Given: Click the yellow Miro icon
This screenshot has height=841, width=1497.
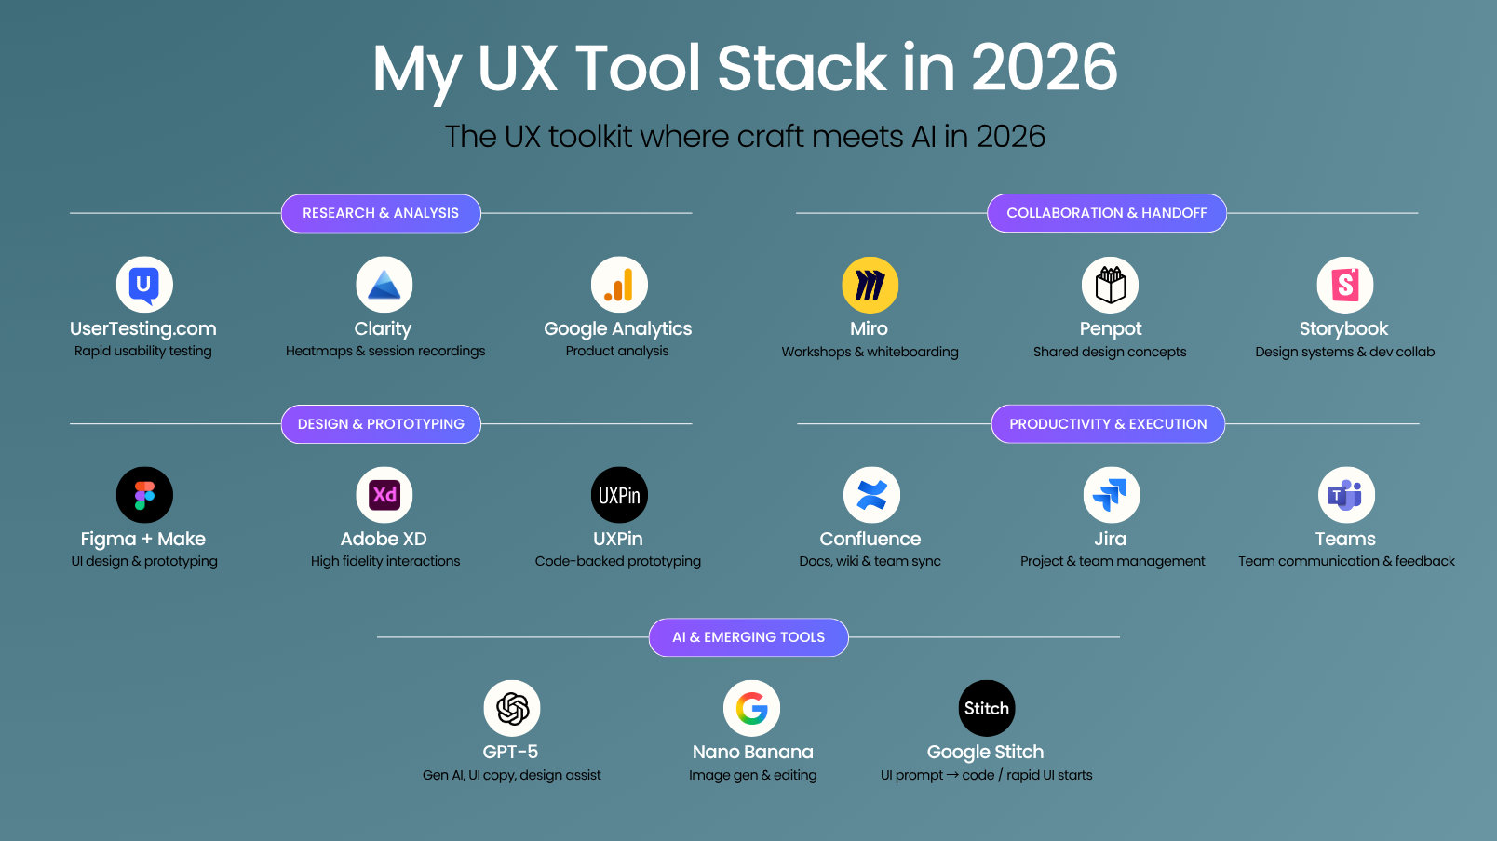Looking at the screenshot, I should click(870, 285).
